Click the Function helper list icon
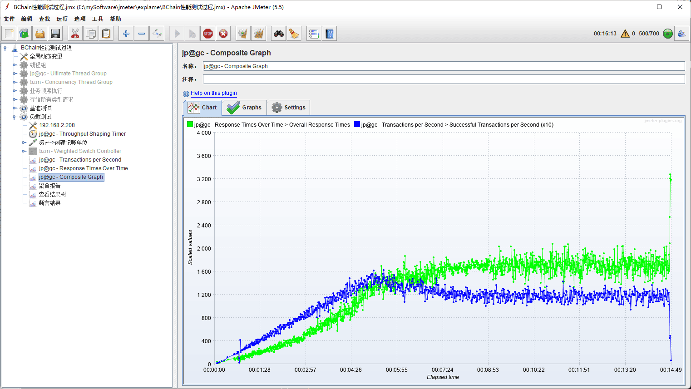 coord(313,34)
